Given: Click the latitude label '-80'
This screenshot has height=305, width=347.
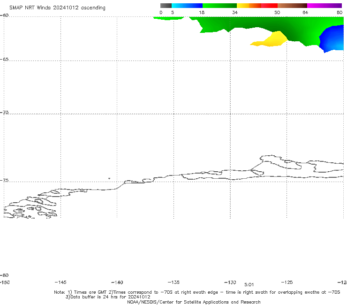Looking at the screenshot, I should point(4,275).
